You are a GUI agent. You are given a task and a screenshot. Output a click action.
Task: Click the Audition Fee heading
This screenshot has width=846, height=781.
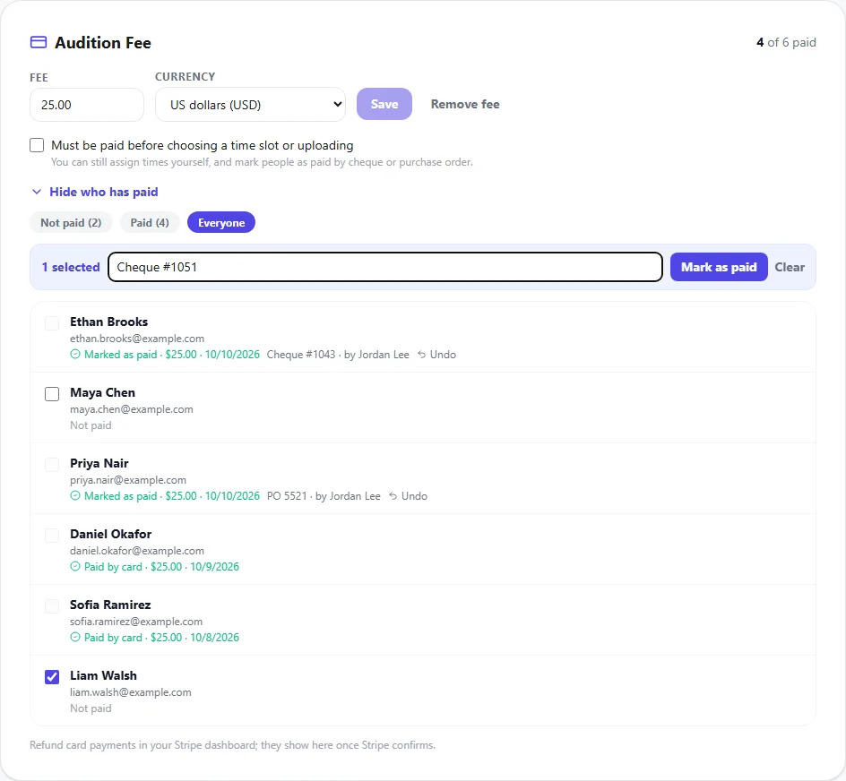pyautogui.click(x=103, y=43)
